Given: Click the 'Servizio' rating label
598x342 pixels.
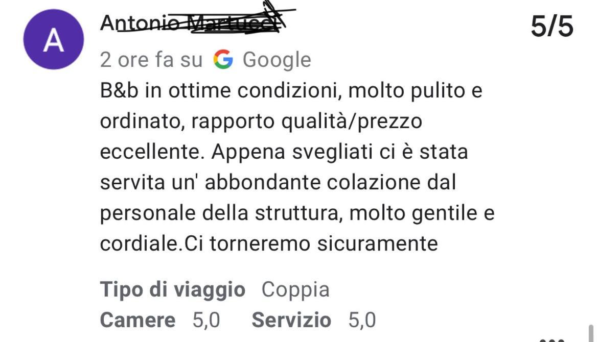Looking at the screenshot, I should (291, 320).
